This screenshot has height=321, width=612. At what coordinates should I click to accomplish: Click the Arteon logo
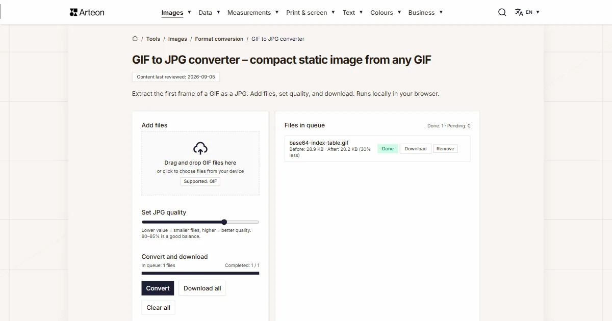(87, 12)
